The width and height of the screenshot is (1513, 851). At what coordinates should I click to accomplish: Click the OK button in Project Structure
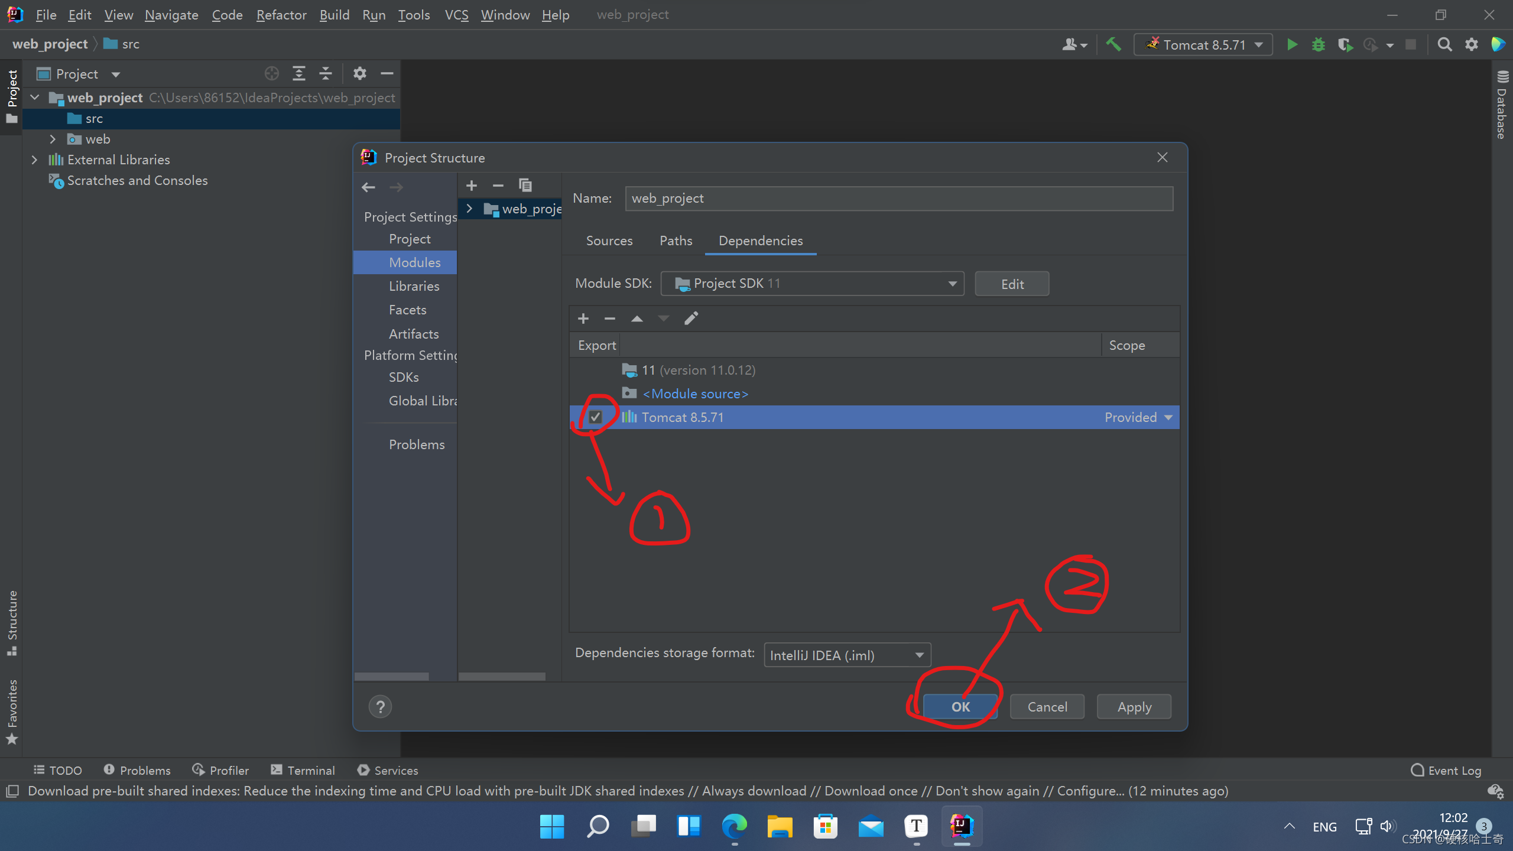click(960, 707)
